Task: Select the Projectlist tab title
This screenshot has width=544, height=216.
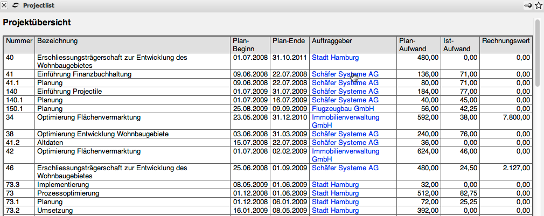Action: point(38,5)
